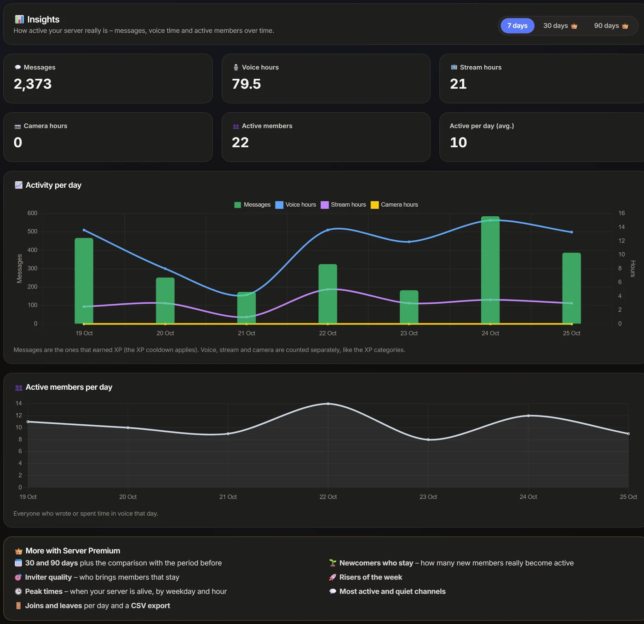Click the Stream hours screen icon
The height and width of the screenshot is (624, 644).
click(x=454, y=67)
